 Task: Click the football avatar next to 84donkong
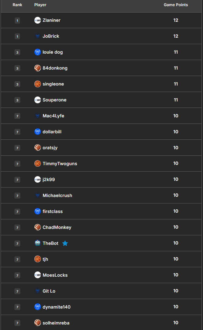point(37,68)
